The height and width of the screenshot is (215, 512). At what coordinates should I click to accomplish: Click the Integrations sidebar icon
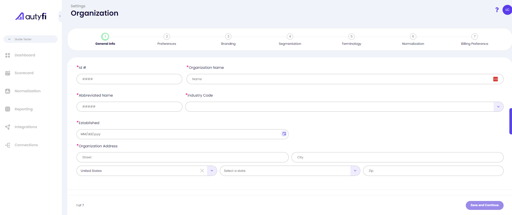[x=8, y=127]
